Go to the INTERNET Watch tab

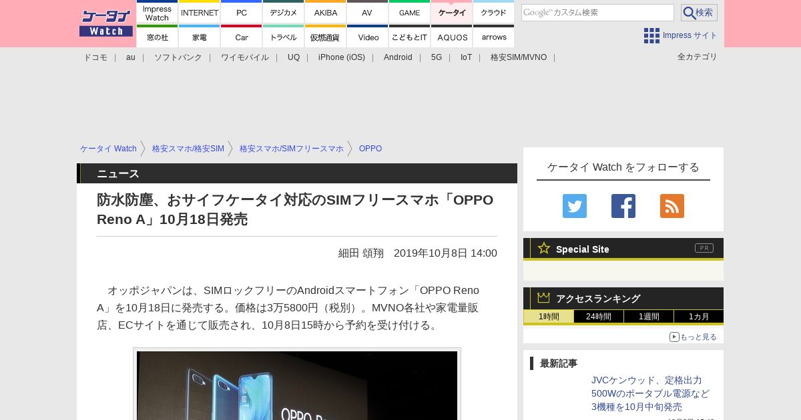point(200,12)
